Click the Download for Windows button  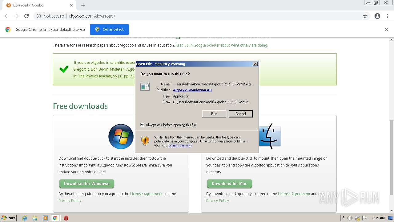[x=86, y=184]
